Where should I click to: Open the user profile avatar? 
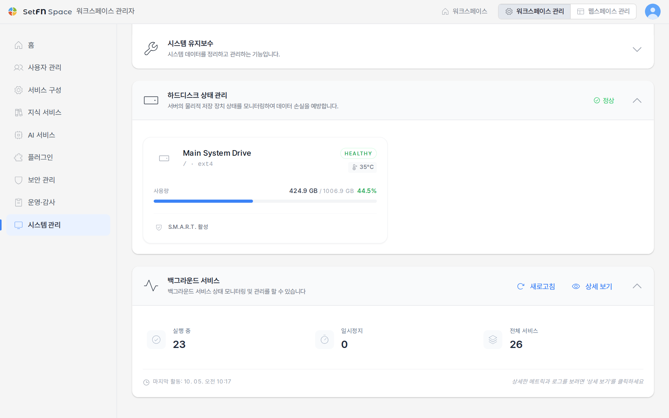[652, 11]
